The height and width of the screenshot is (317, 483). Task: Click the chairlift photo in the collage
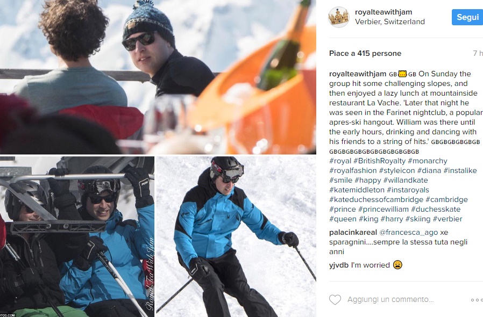(x=77, y=236)
